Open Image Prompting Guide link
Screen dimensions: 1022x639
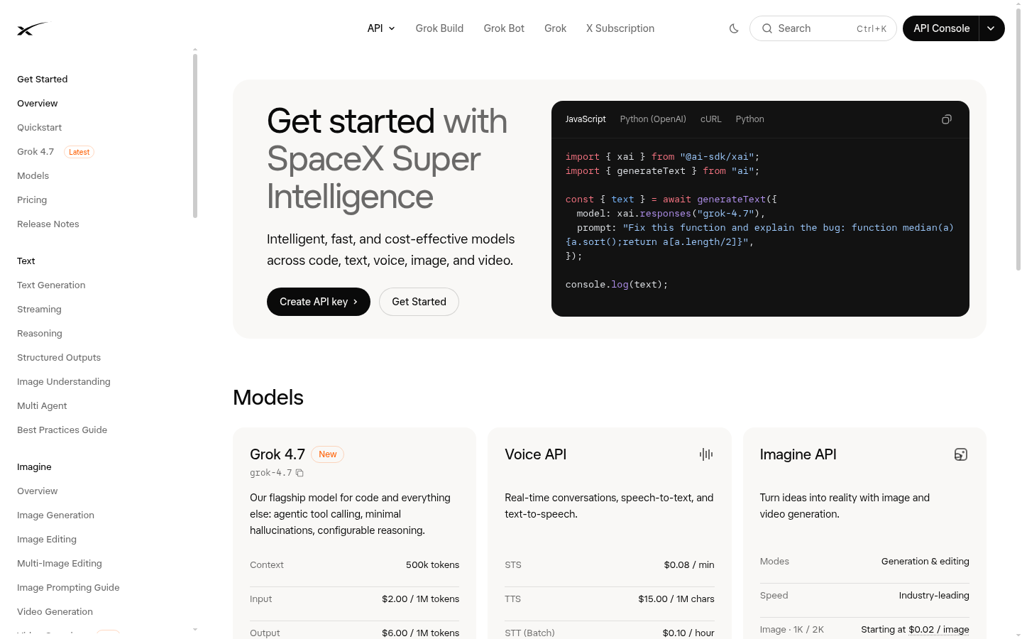pos(68,588)
